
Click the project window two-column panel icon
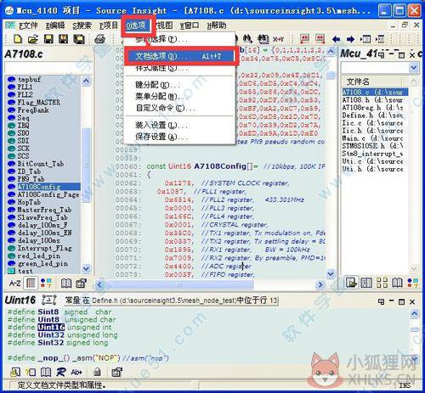[x=366, y=283]
